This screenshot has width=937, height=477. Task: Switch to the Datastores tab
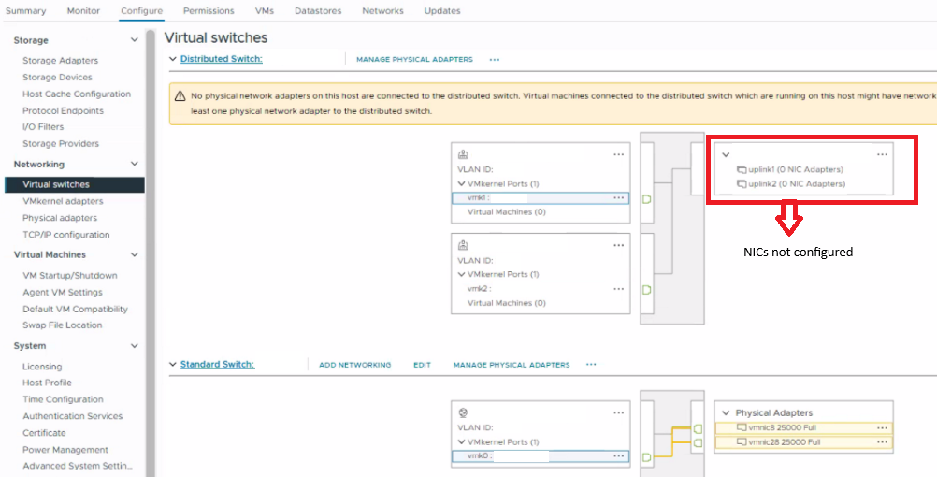click(x=317, y=11)
